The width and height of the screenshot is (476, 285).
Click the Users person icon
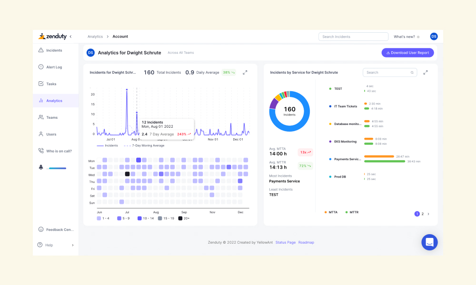[x=40, y=134]
